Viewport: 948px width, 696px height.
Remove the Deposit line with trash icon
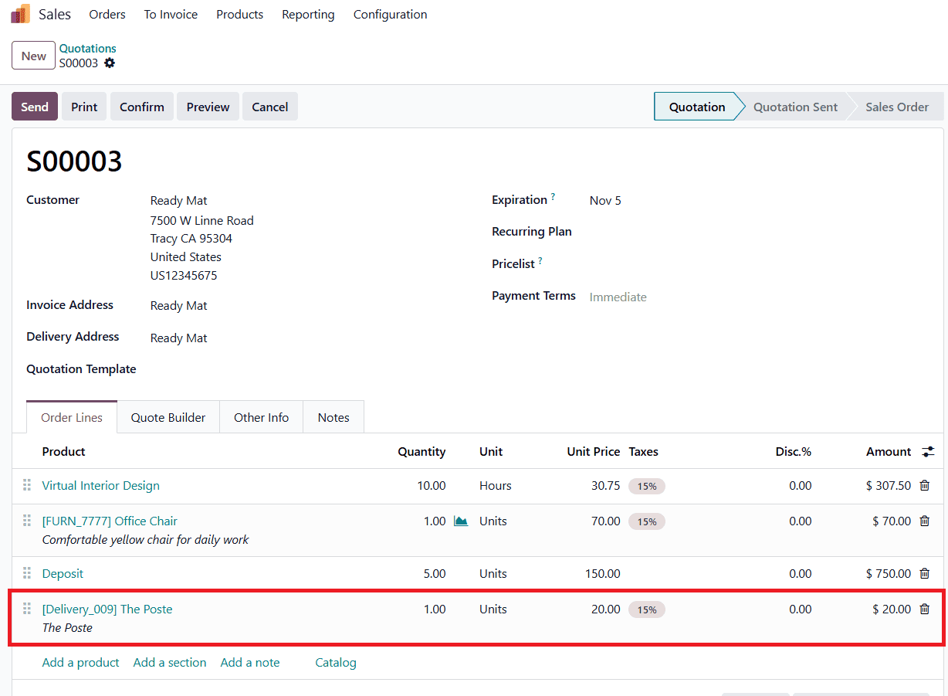924,574
